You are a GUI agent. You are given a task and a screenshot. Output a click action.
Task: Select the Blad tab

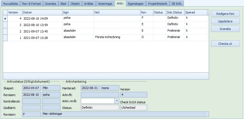(63, 4)
